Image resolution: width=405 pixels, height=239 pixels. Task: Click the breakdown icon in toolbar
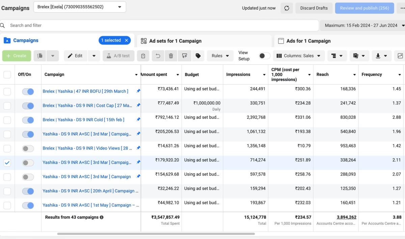[x=333, y=56]
